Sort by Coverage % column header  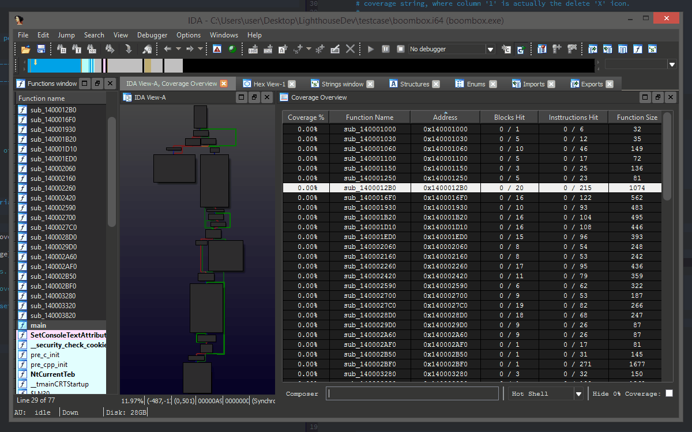(306, 118)
